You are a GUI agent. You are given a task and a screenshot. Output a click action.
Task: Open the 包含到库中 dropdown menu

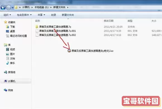pos(24,15)
